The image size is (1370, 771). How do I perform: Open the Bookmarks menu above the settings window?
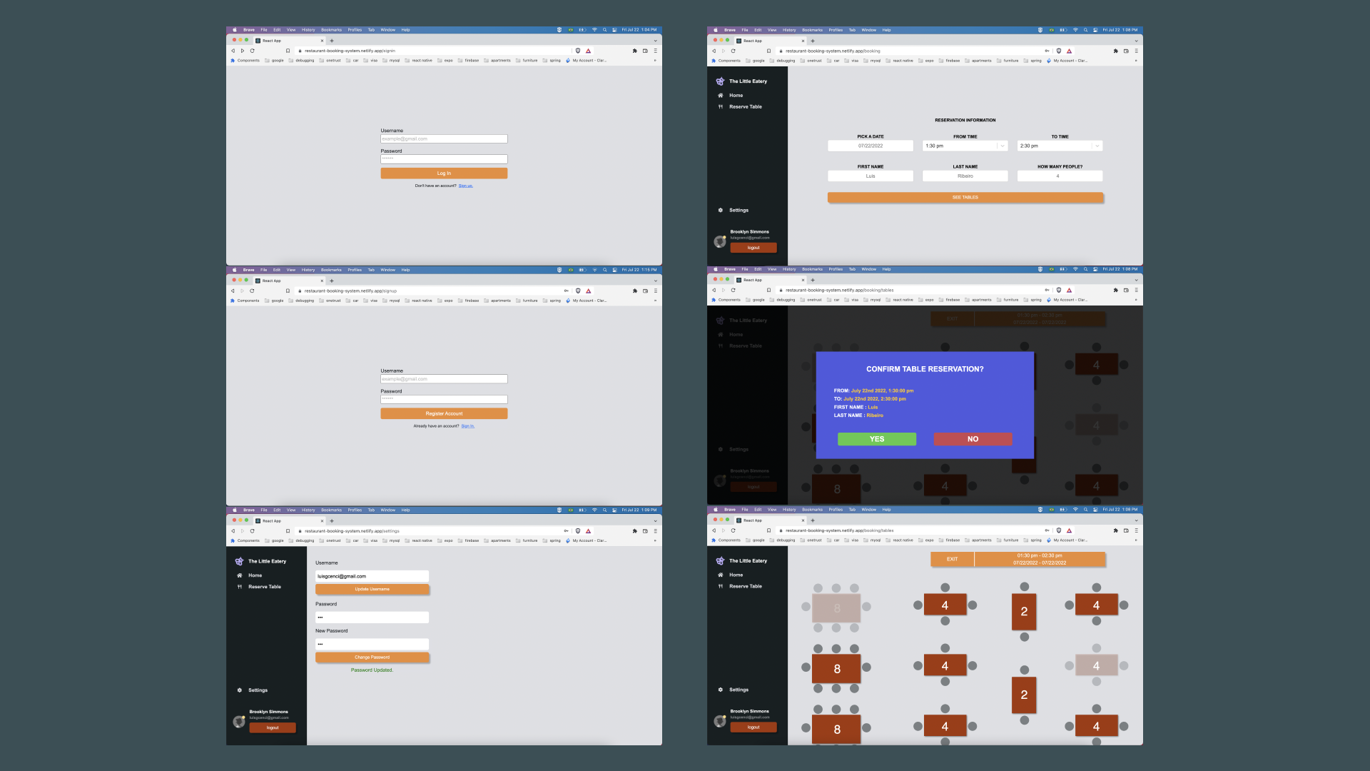click(x=331, y=510)
